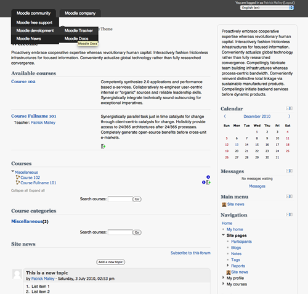Click the Site news forum icon in Main menu
308x294 pixels.
tap(224, 205)
